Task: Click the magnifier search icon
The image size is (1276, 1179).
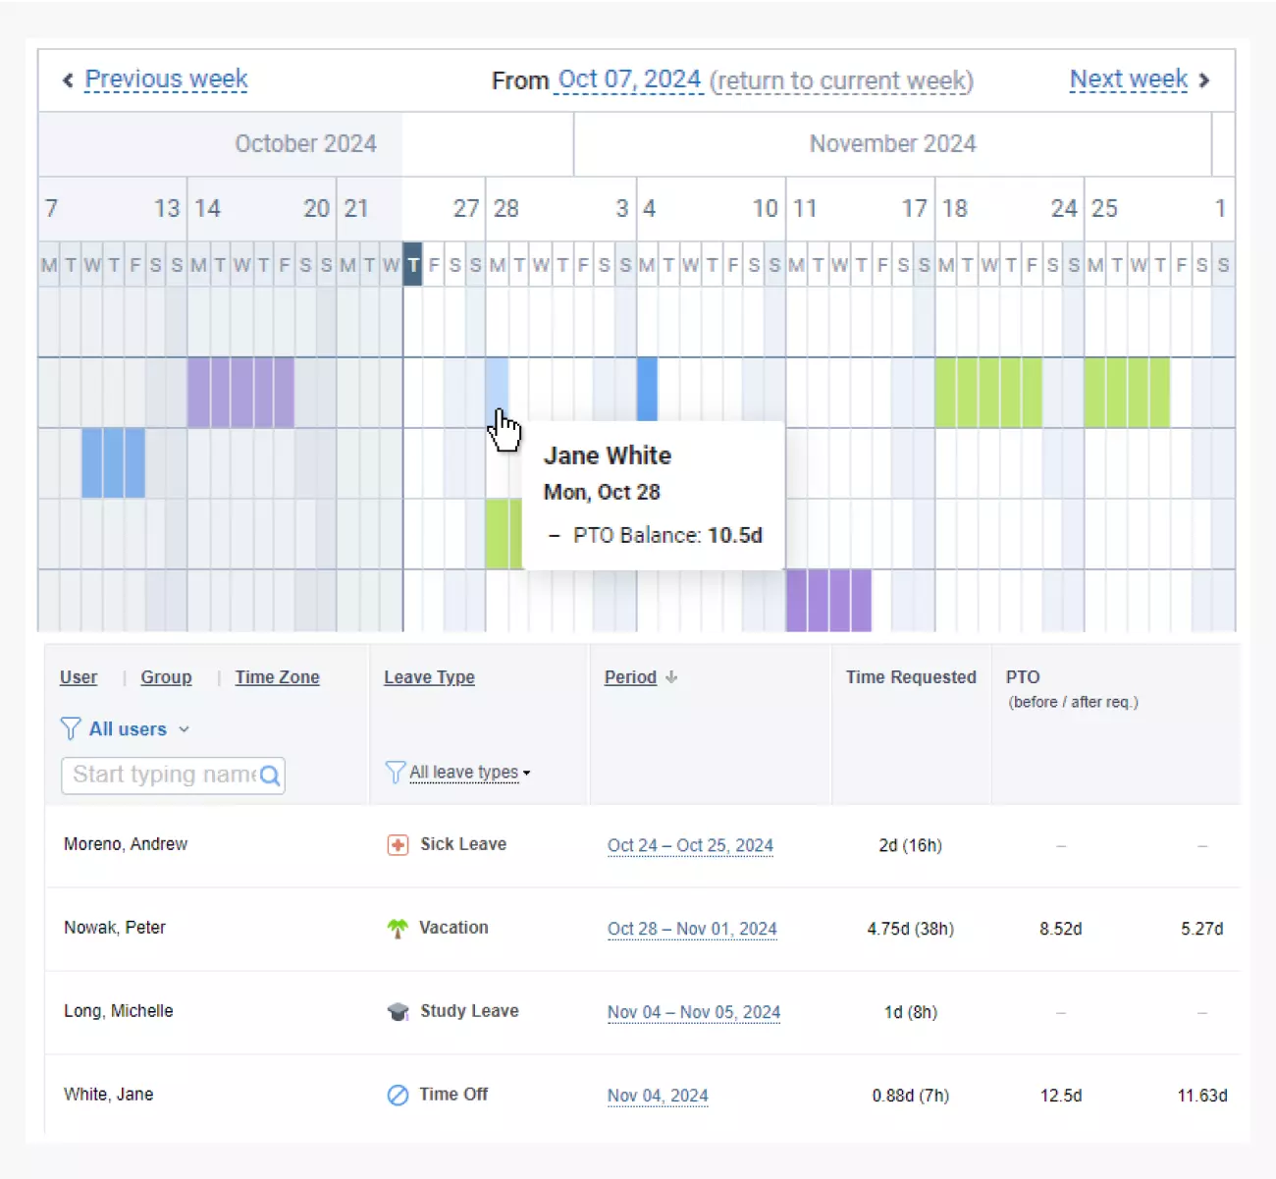Action: pyautogui.click(x=270, y=777)
